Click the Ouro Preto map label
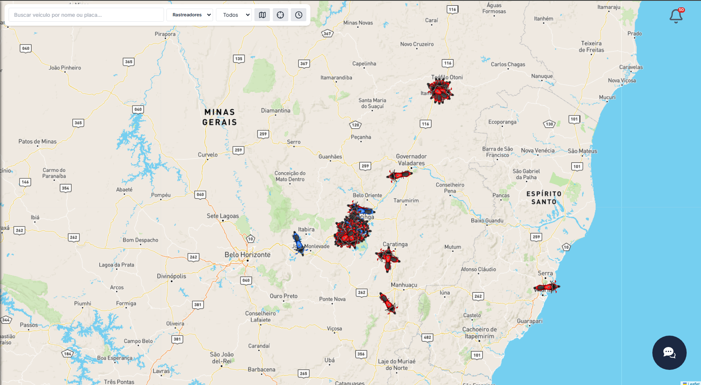The image size is (701, 385). pyautogui.click(x=283, y=296)
